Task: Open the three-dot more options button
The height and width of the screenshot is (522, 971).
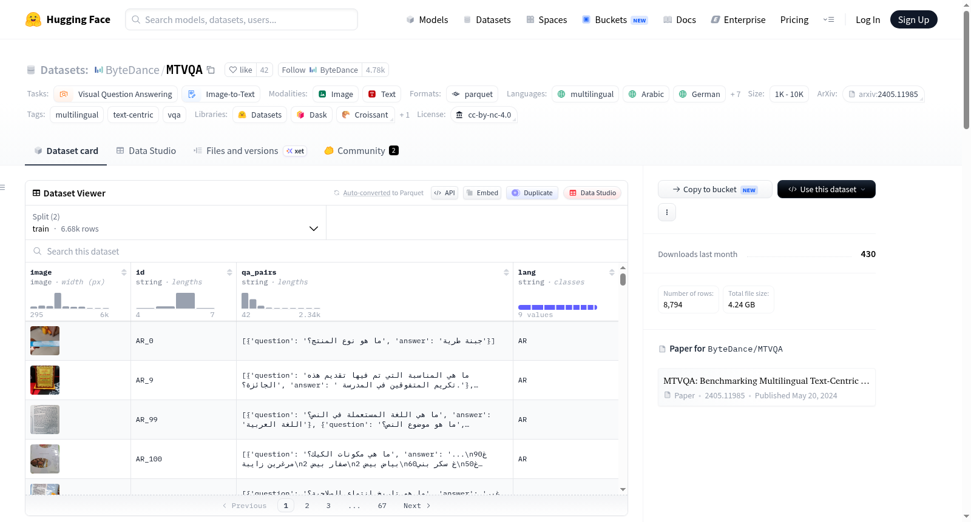Action: pyautogui.click(x=667, y=212)
